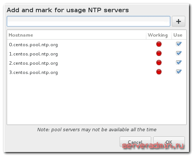Screen dimensions: 193x156
Task: Toggle Use checkbox for 1.centos.pool.ntp.org
Action: click(x=179, y=53)
